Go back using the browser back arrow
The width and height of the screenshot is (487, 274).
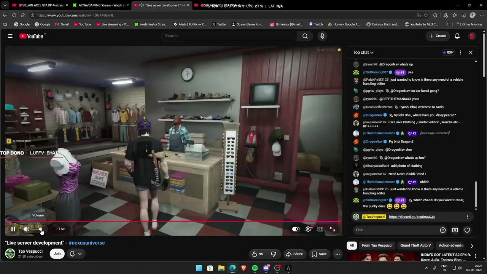[x=5, y=15]
